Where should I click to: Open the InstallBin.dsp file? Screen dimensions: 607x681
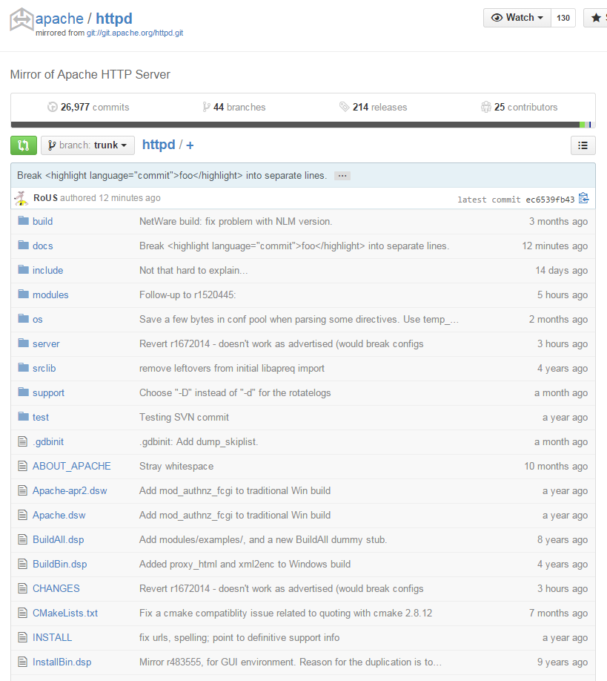point(62,662)
